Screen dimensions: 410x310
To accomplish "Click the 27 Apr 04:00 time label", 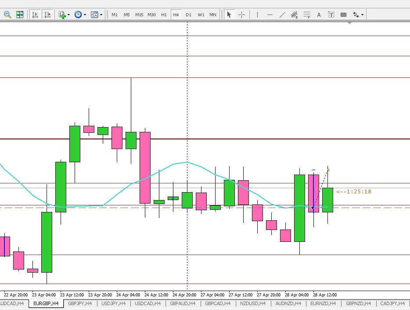I will [x=212, y=295].
